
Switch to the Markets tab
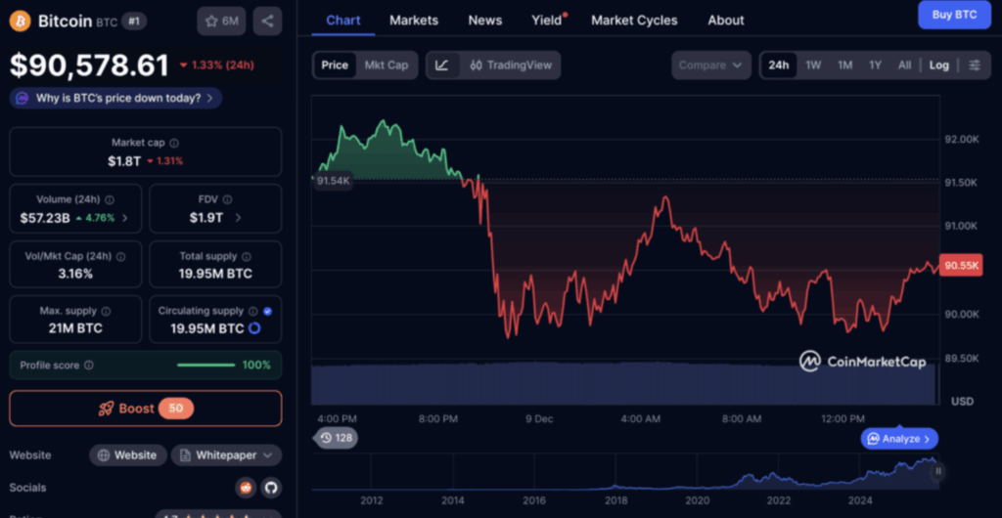(414, 20)
